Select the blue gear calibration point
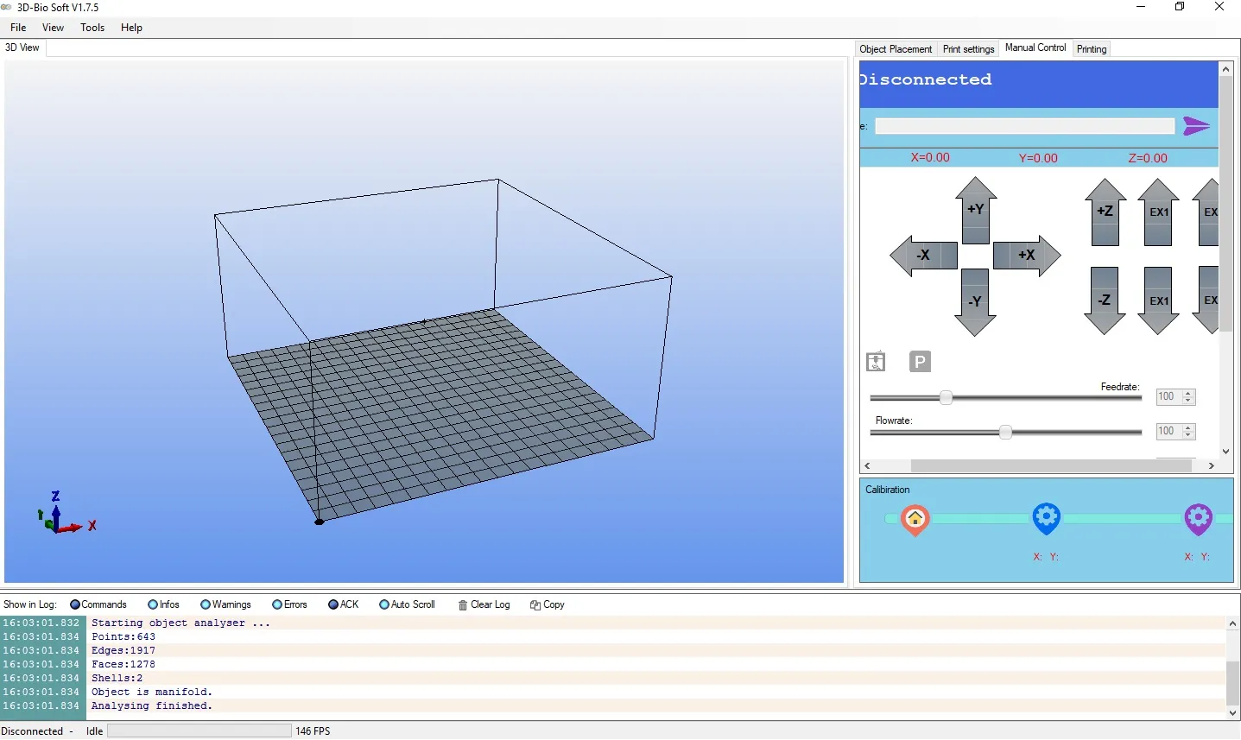1241x740 pixels. (x=1046, y=518)
